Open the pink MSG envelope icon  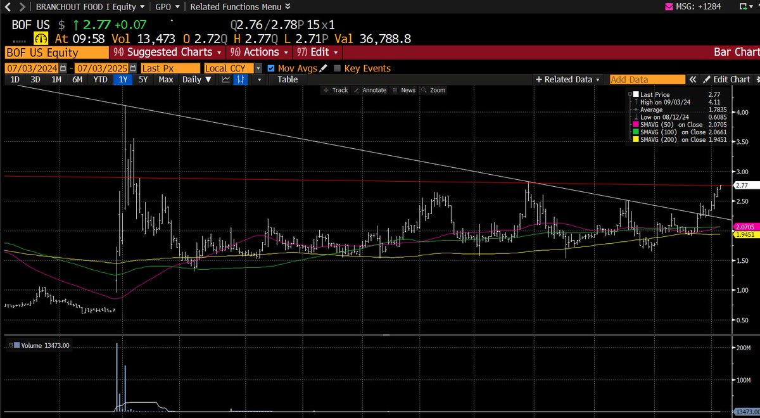click(668, 7)
